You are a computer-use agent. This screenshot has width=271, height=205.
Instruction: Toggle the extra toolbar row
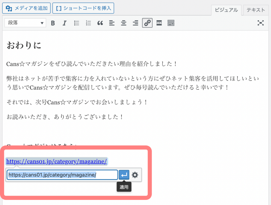(171, 23)
